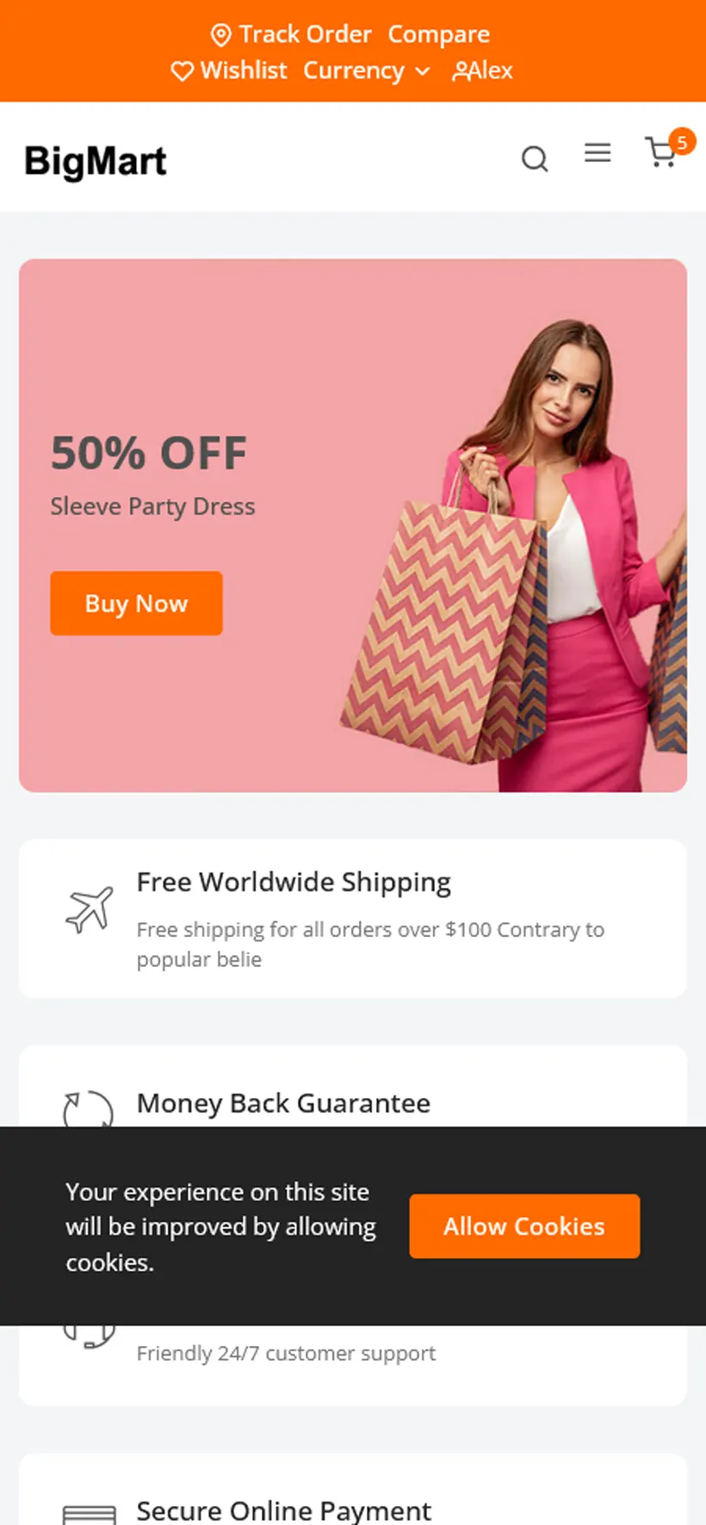The image size is (706, 1525).
Task: Open the hamburger menu icon
Action: coord(598,153)
